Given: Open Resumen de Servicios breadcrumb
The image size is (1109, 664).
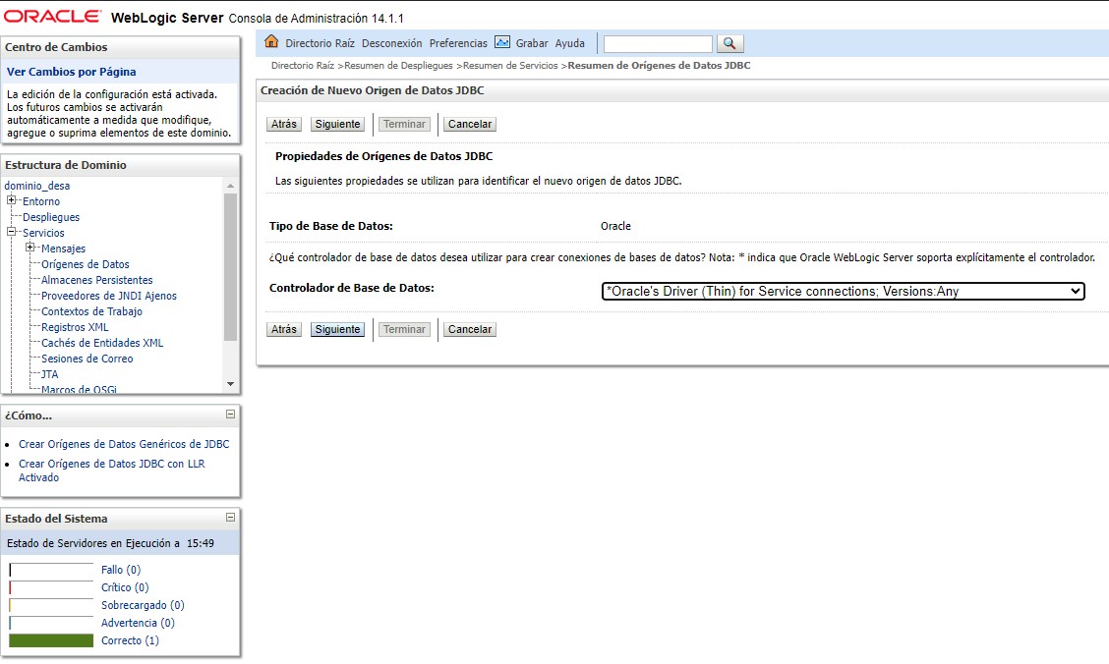Looking at the screenshot, I should tap(510, 65).
